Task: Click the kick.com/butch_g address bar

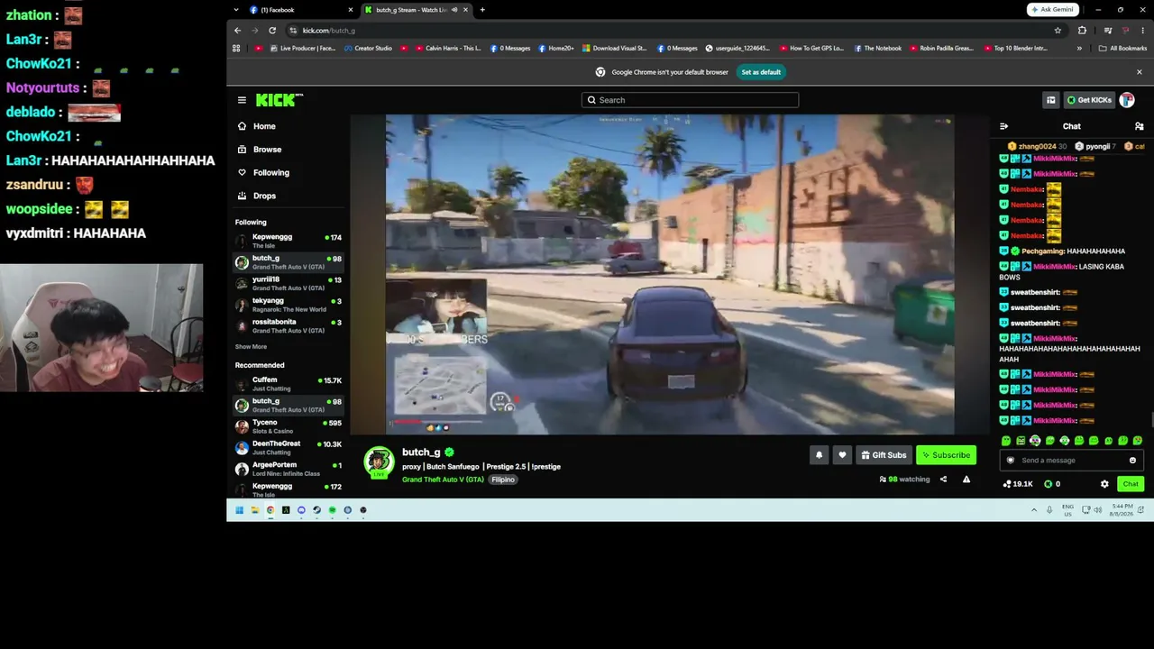Action: coord(675,31)
